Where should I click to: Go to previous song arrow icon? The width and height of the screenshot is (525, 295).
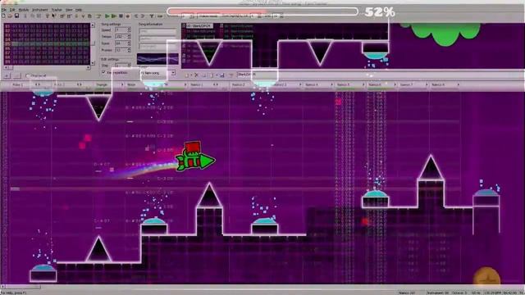pos(136,16)
